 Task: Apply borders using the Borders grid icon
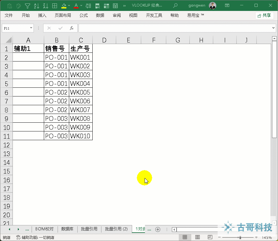click(55, 5)
